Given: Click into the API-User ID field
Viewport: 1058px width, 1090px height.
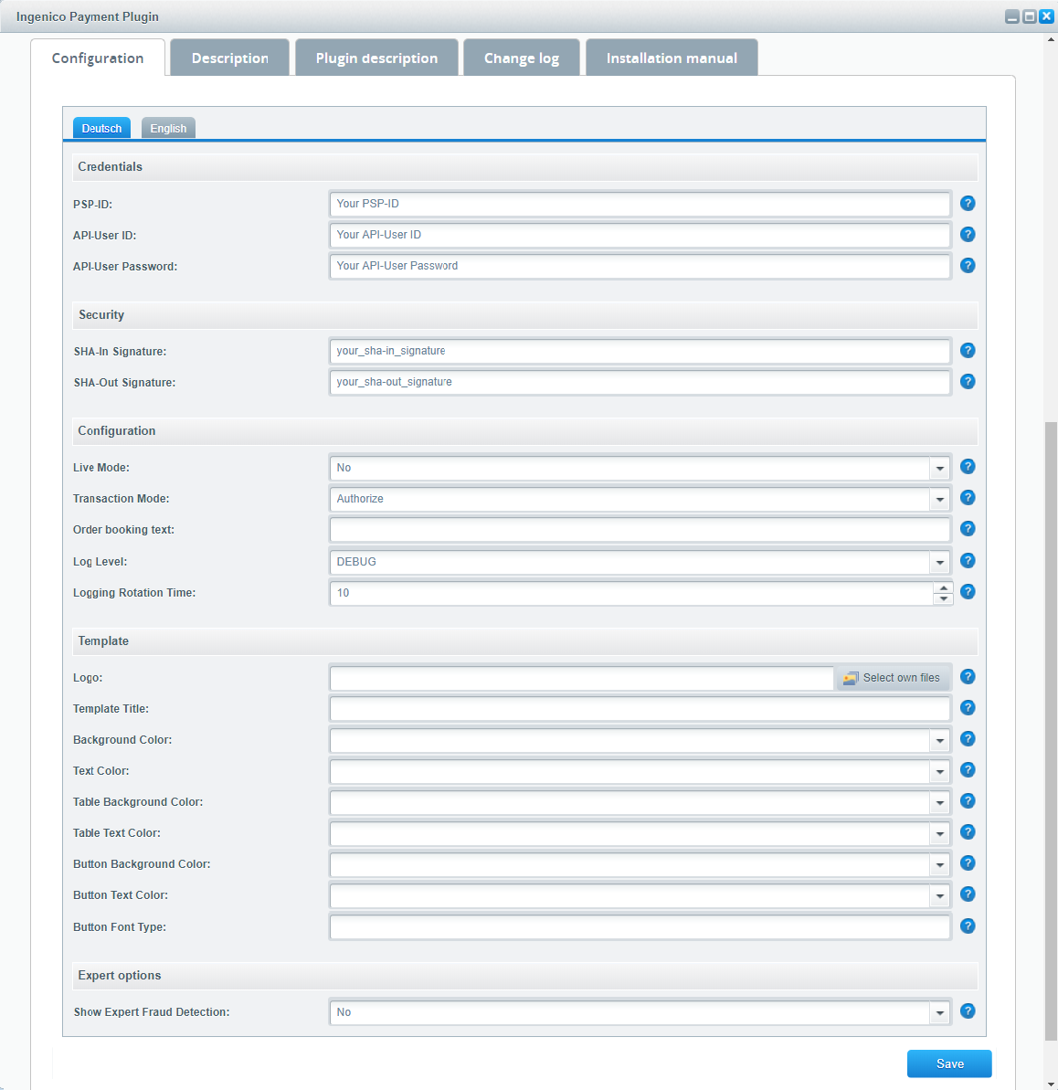Looking at the screenshot, I should tap(640, 235).
